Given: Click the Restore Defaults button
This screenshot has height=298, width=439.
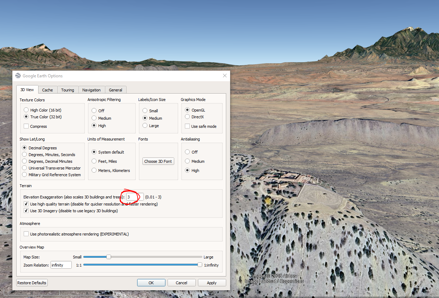Looking at the screenshot, I should (32, 283).
